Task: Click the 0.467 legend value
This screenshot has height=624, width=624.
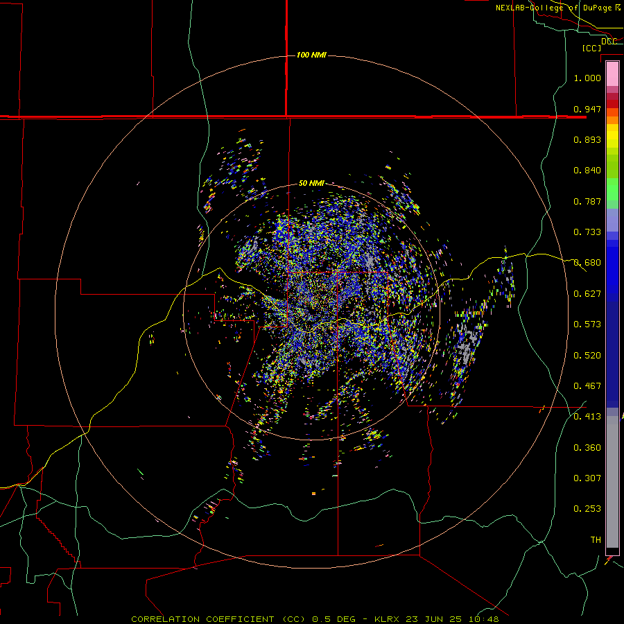Action: tap(587, 386)
